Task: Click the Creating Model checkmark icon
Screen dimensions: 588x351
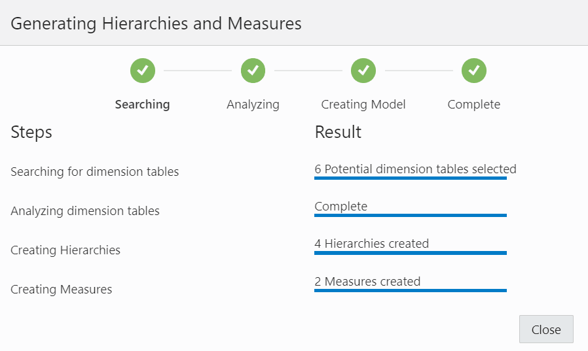Action: pyautogui.click(x=363, y=71)
